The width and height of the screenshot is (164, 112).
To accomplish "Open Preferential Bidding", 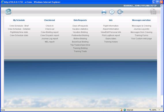I will 80,35.
